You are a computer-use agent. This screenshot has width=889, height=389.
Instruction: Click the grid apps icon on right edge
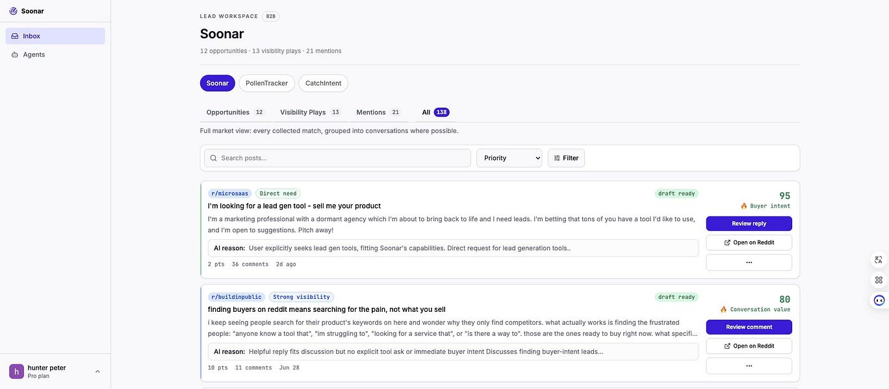[879, 280]
